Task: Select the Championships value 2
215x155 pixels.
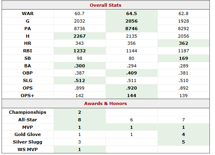Action: tap(79, 112)
